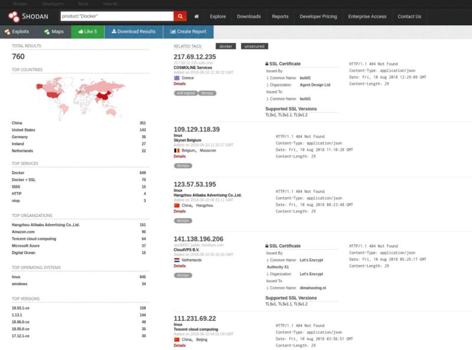Click the green Like 5 button

click(87, 32)
